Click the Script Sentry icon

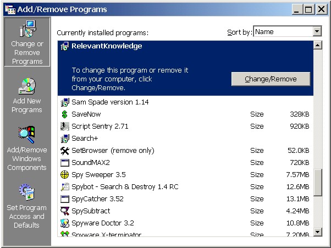pos(64,126)
